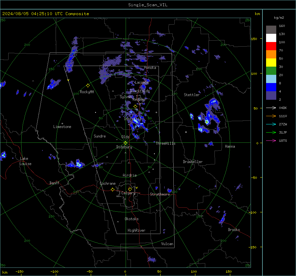Click the Ponoka town label

click(150, 68)
